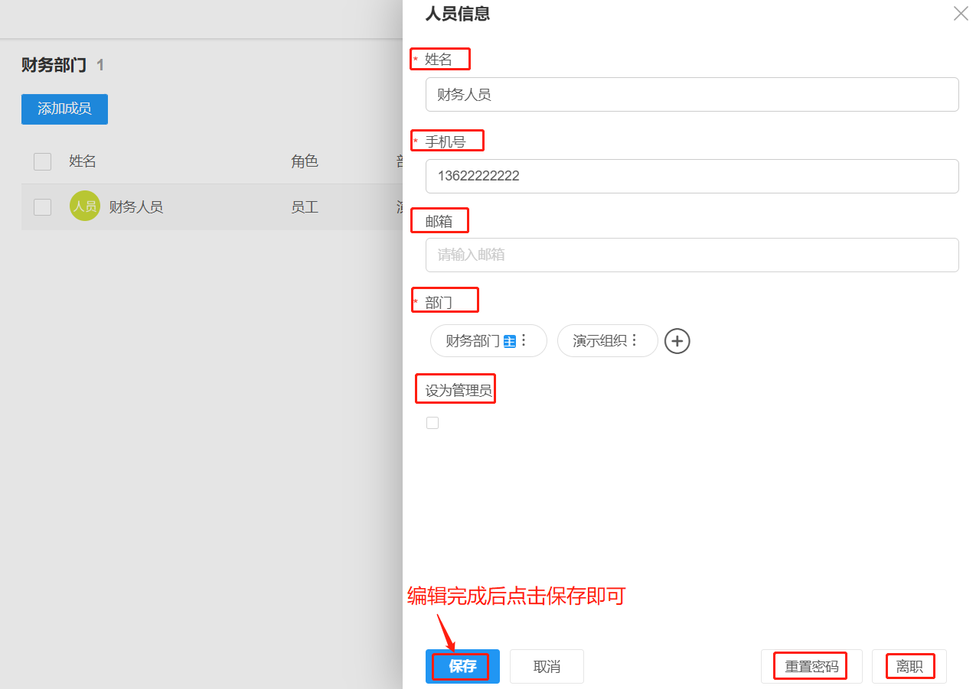The image size is (976, 689).
Task: Click the green 人员 avatar of 财务人员
Action: point(84,206)
